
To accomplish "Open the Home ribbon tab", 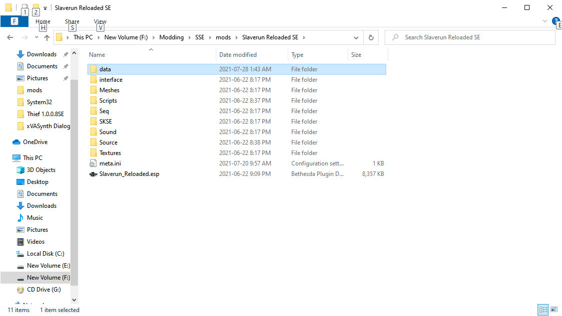I will (42, 21).
